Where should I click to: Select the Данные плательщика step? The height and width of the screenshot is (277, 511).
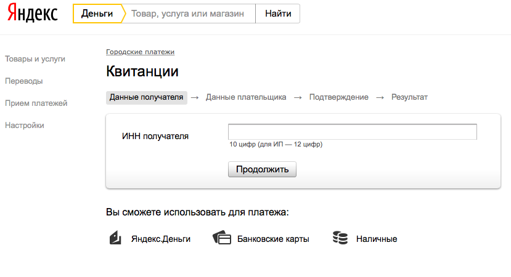[246, 97]
